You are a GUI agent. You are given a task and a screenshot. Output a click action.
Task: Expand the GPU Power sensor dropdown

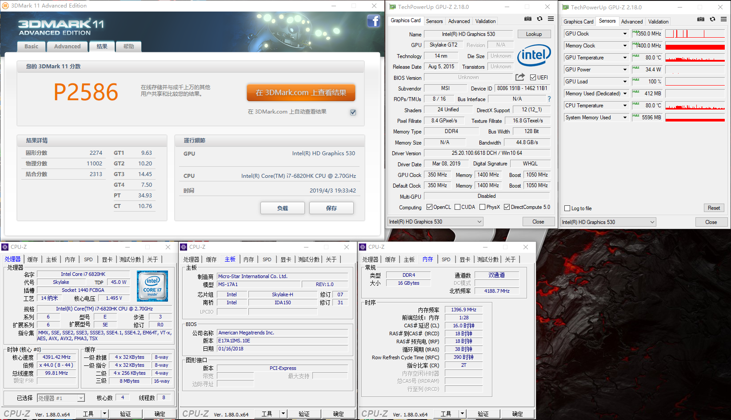(625, 70)
